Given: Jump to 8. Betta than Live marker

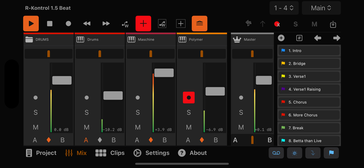Looking at the screenshot, I should [309, 141].
